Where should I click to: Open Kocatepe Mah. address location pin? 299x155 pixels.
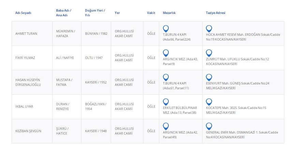coord(209,102)
